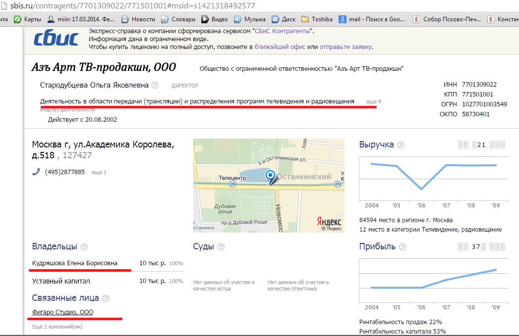Expand 'еще 1' additional phone number
519x336 pixels.
(99, 172)
